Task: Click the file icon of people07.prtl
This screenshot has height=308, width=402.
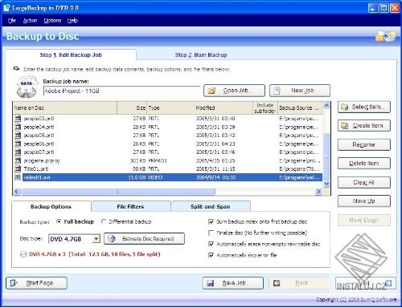Action: click(18, 152)
